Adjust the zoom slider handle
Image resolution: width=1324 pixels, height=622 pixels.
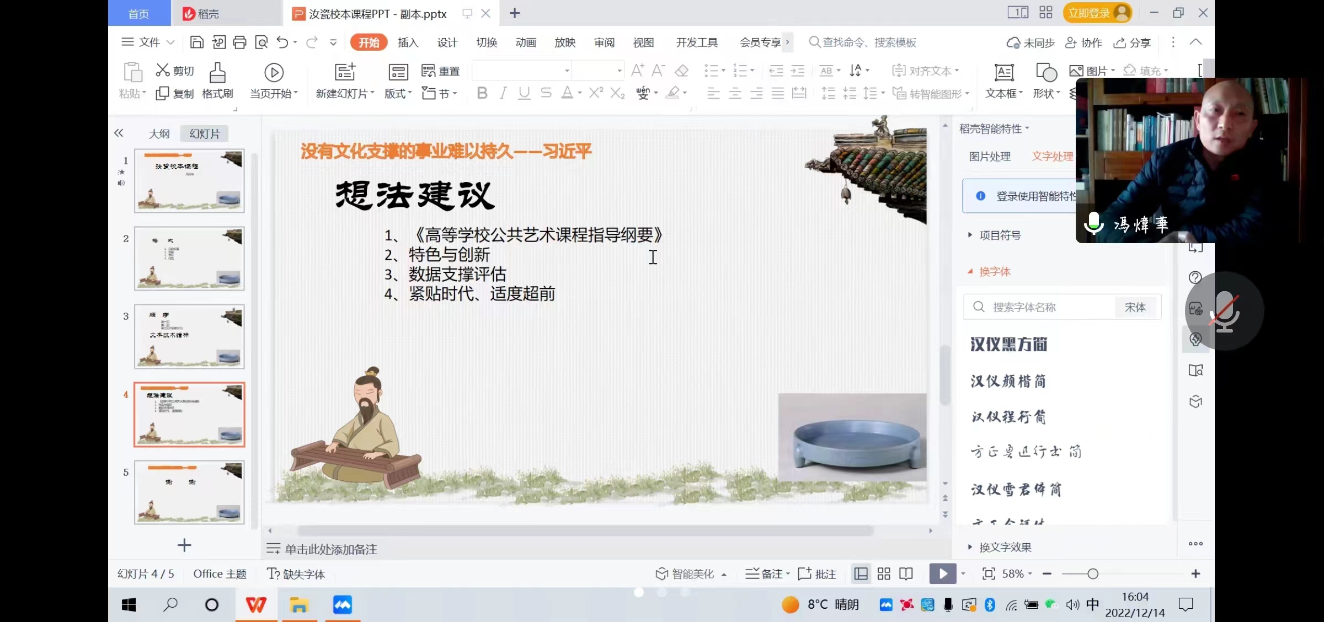coord(1092,574)
